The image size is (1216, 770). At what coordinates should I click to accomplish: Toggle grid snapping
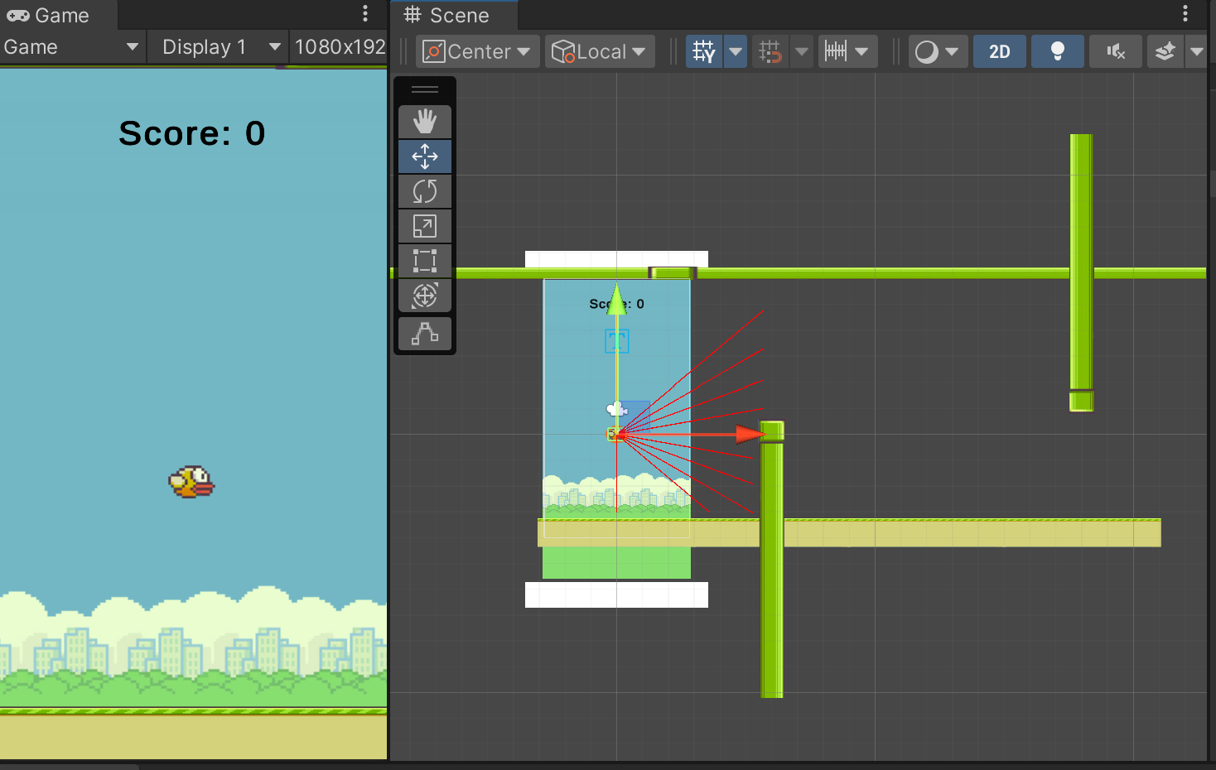[770, 52]
